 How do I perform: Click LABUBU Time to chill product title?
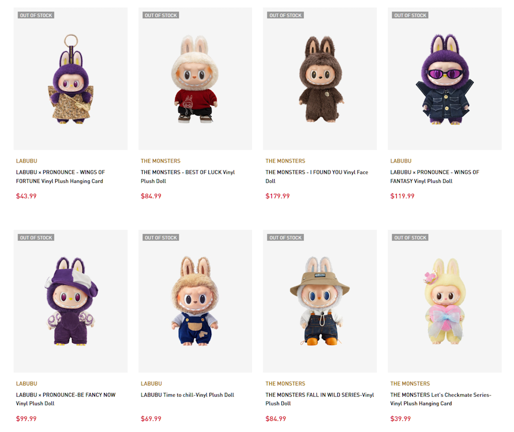coord(187,395)
